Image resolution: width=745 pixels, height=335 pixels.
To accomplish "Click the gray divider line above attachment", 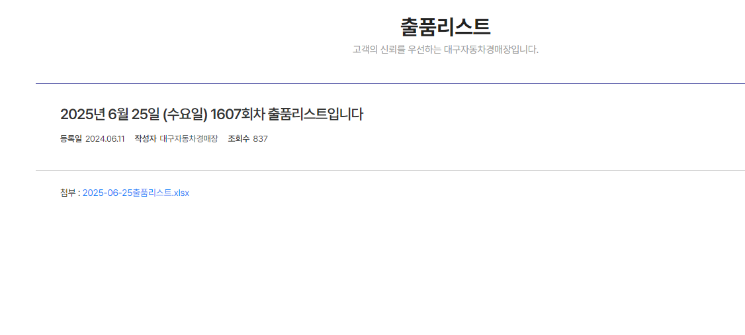I will click(x=390, y=170).
